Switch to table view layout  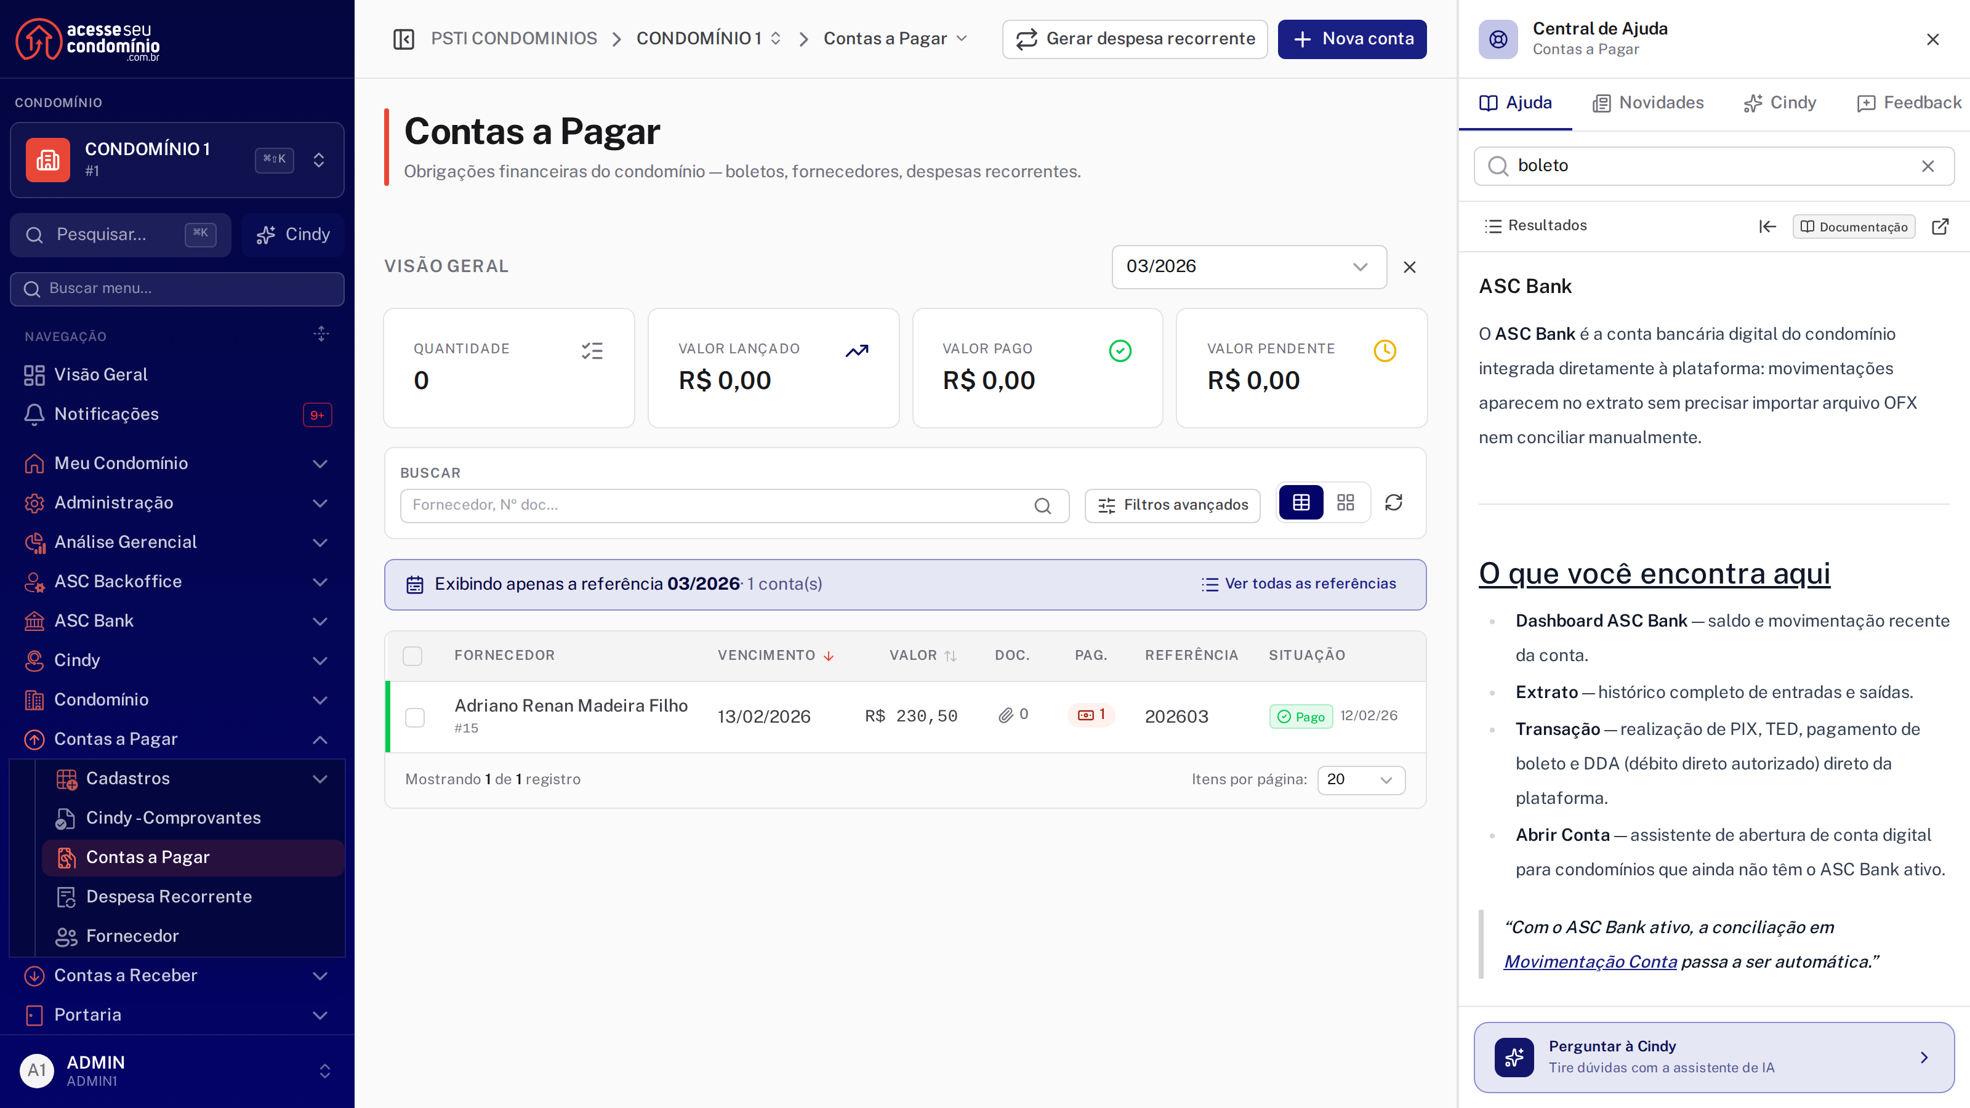[x=1301, y=503]
